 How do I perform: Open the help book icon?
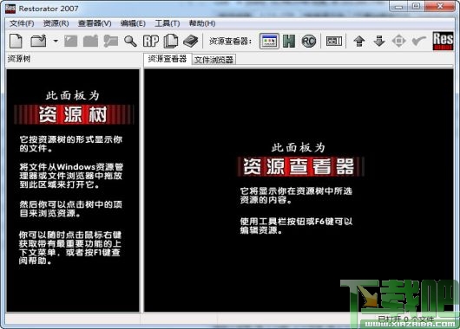coord(191,41)
